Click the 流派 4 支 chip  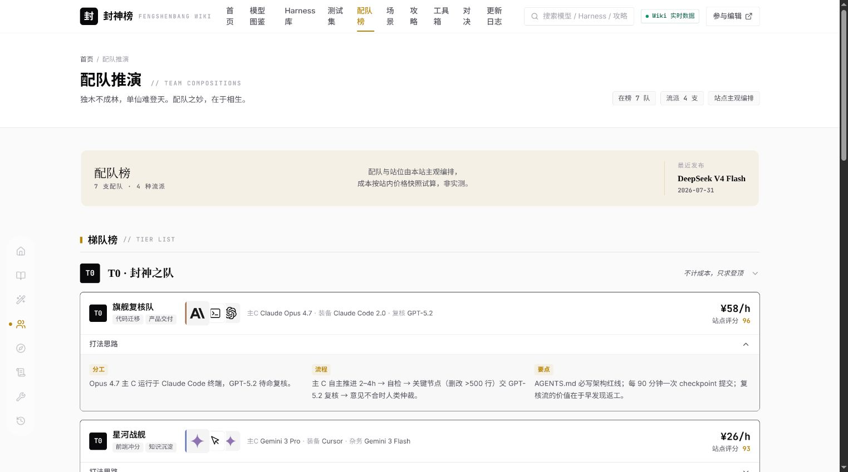coord(682,98)
